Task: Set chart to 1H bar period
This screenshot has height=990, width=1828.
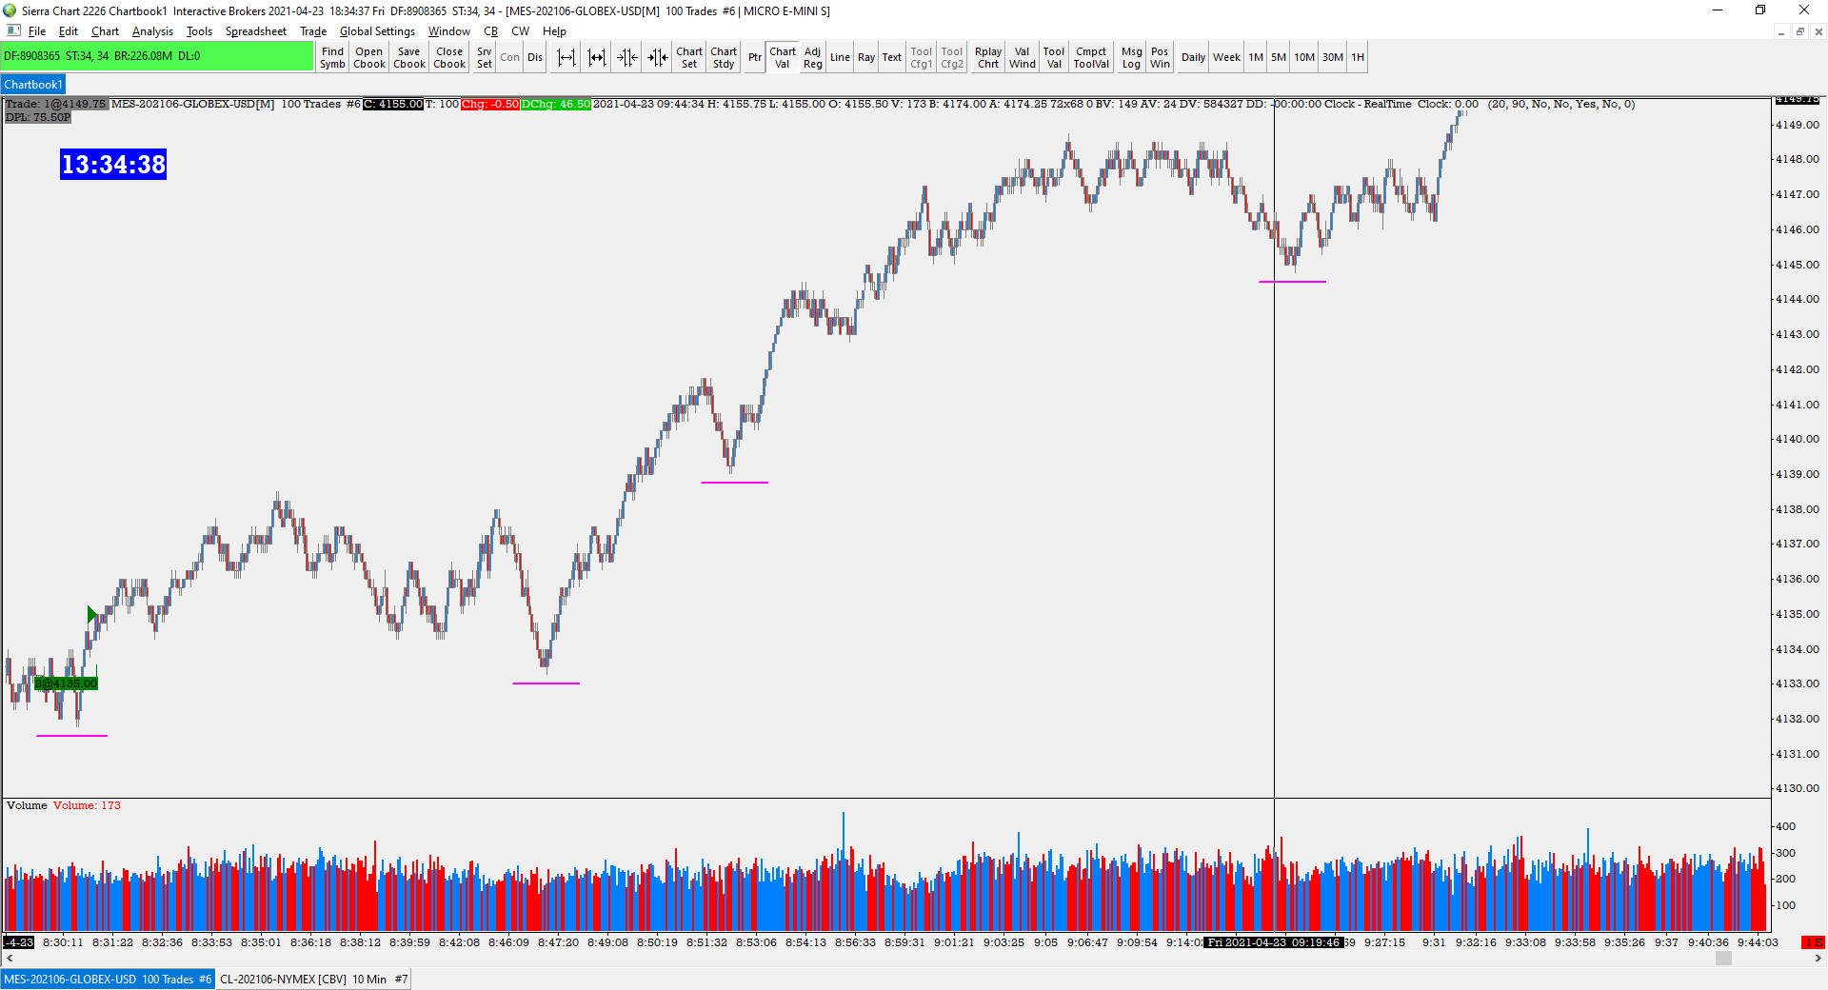Action: pyautogui.click(x=1358, y=58)
